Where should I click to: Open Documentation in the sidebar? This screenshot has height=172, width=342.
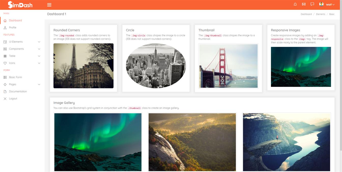pyautogui.click(x=18, y=92)
